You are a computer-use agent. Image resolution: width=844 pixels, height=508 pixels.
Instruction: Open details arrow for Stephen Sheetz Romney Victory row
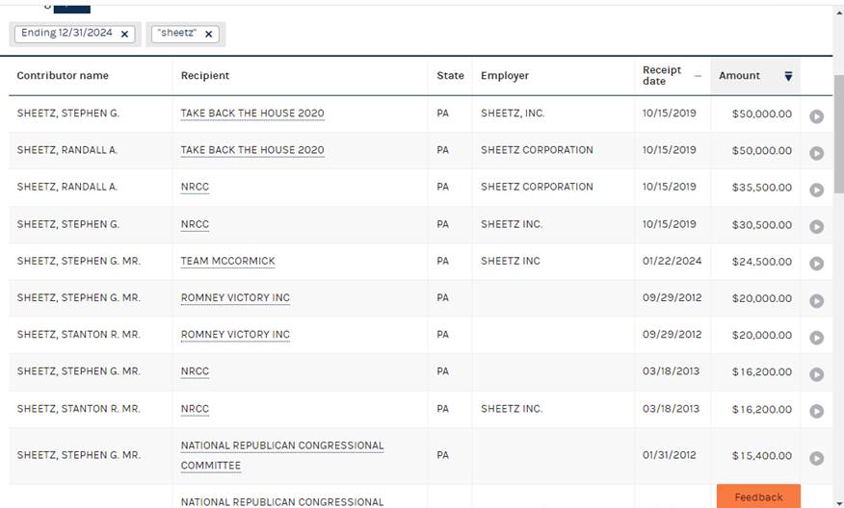[816, 301]
